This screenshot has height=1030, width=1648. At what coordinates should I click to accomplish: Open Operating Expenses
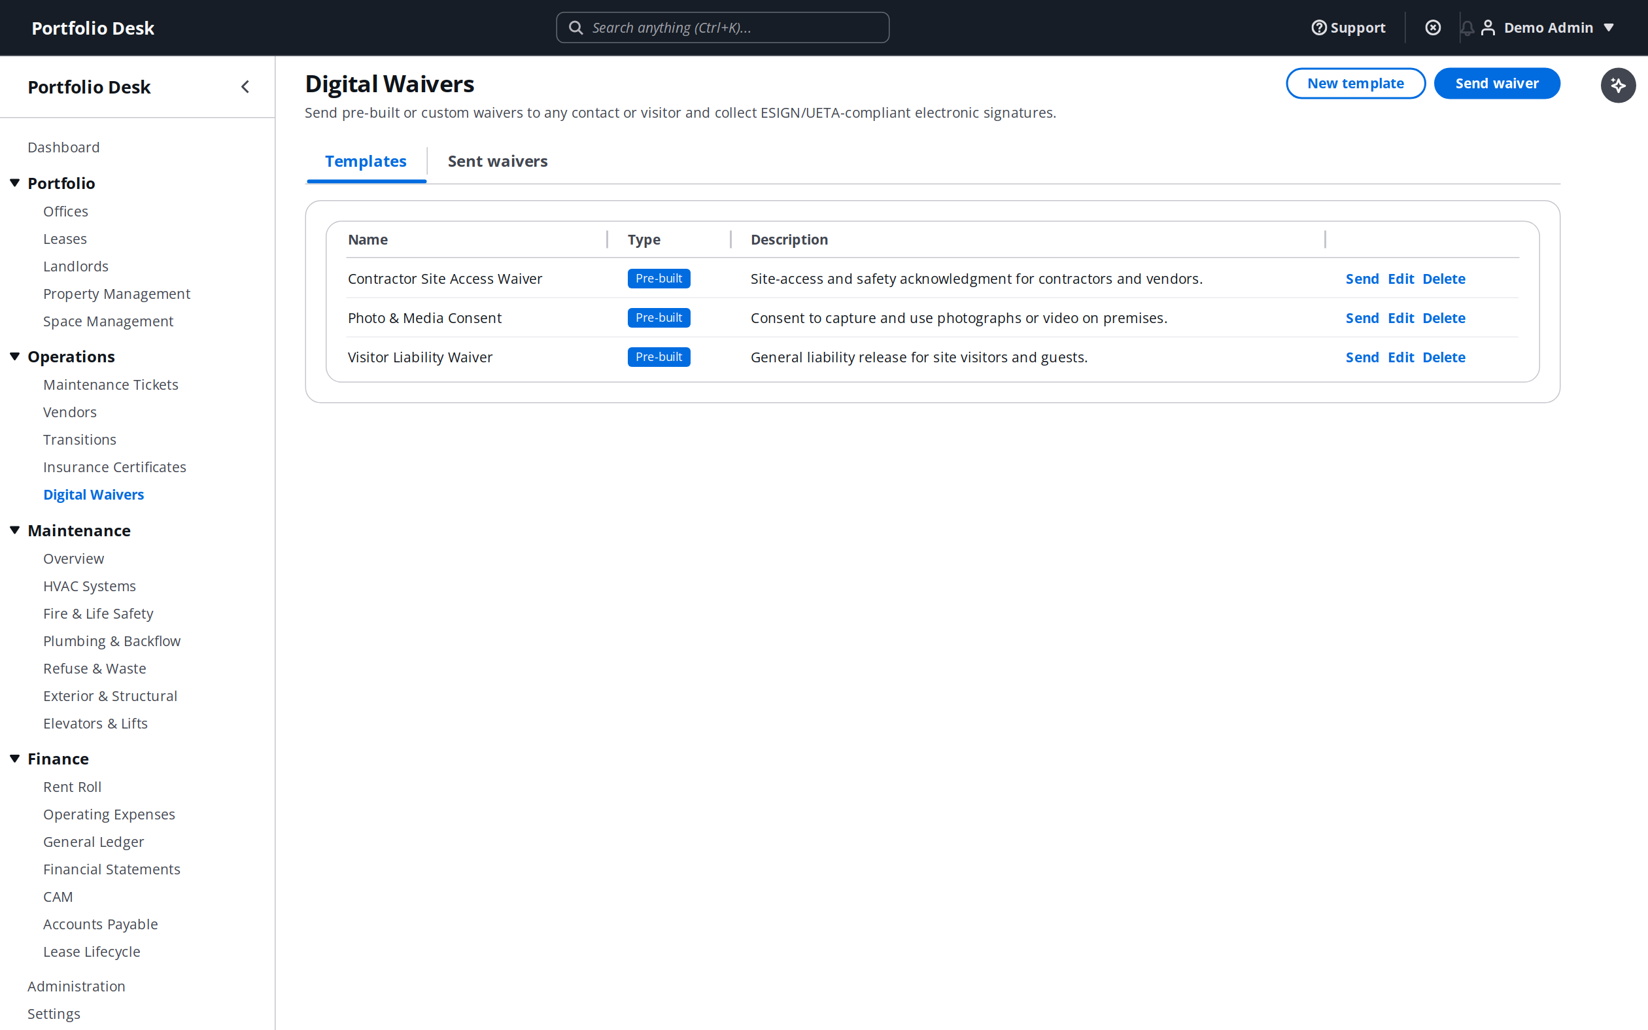[109, 815]
